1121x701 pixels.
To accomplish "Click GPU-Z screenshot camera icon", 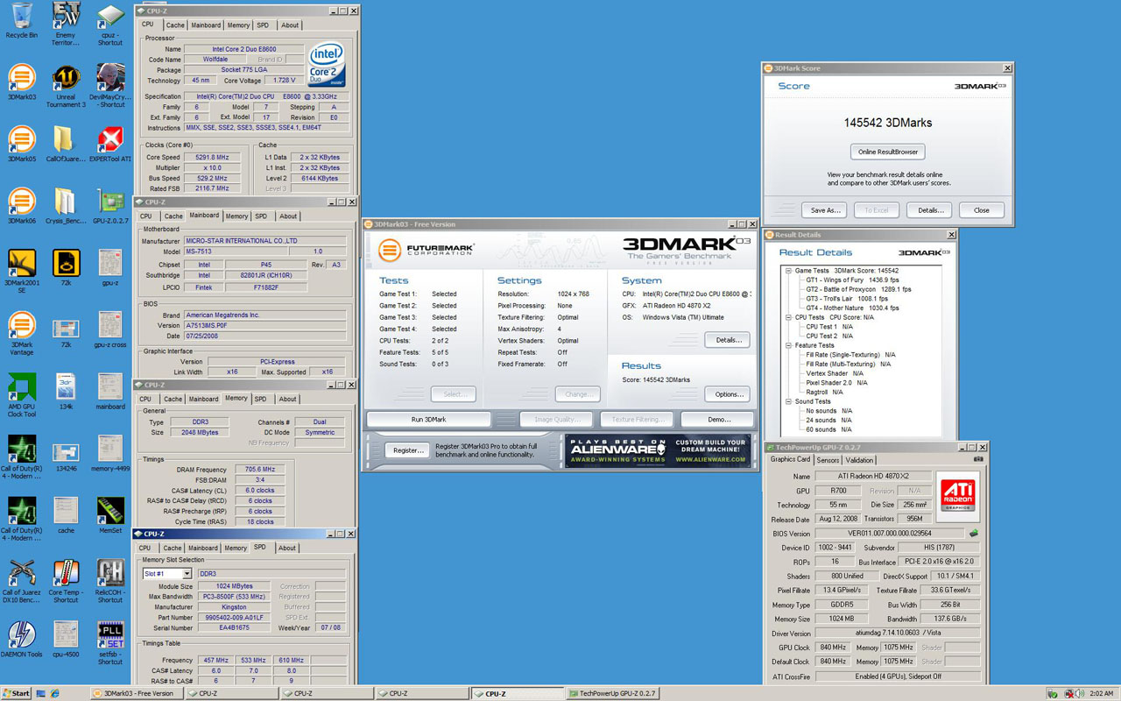I will (x=978, y=458).
